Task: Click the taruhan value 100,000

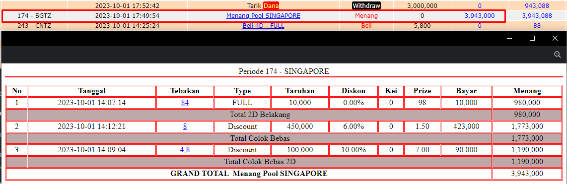Action: point(300,150)
